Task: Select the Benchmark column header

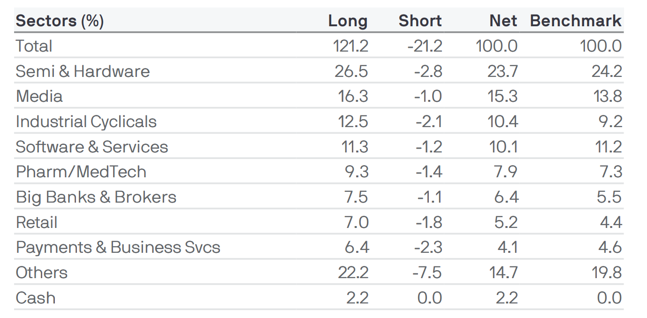Action: pyautogui.click(x=576, y=21)
